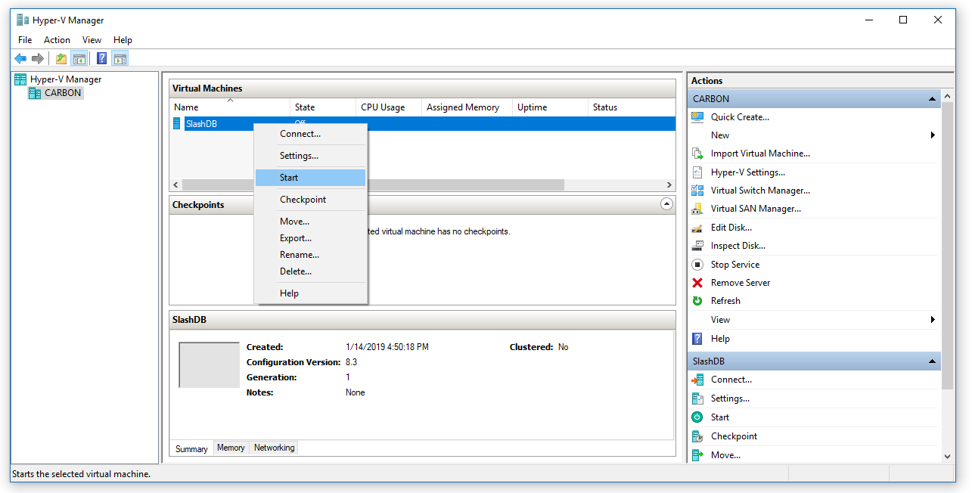Collapse the SlashDB actions section

[933, 362]
